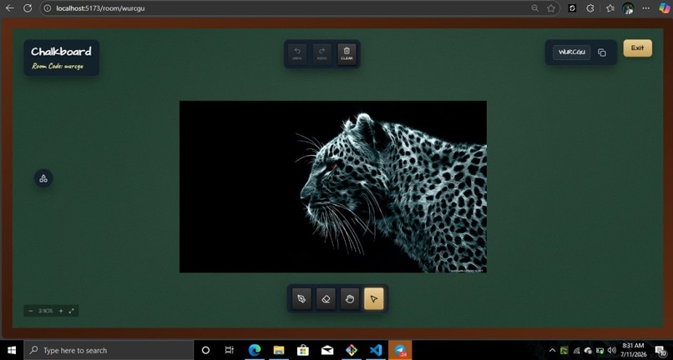
Task: Open the shapes panel button
Action: (x=43, y=178)
